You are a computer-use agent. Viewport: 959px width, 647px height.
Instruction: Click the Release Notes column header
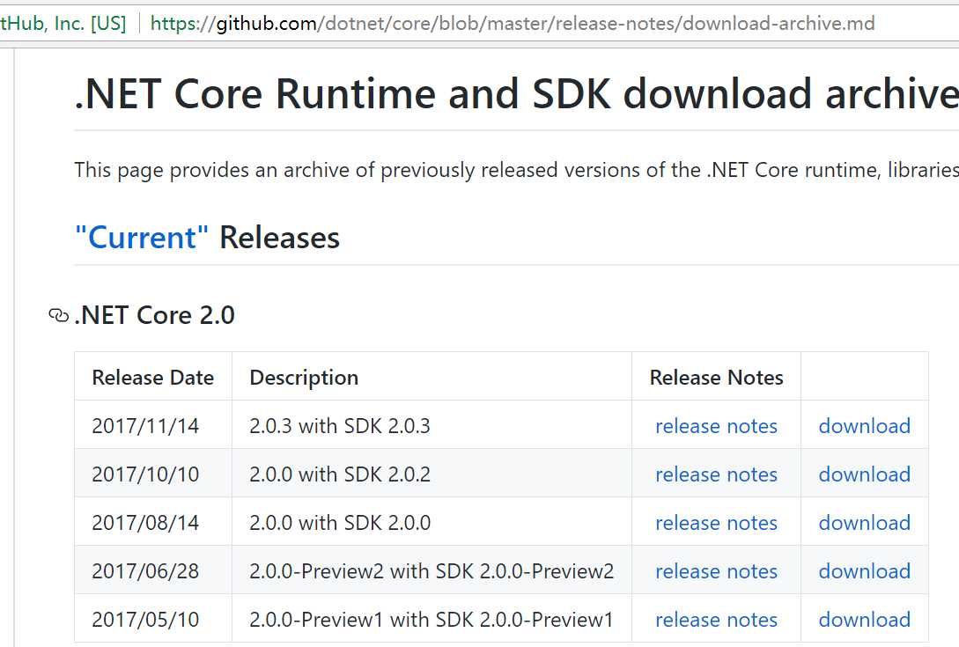click(716, 378)
